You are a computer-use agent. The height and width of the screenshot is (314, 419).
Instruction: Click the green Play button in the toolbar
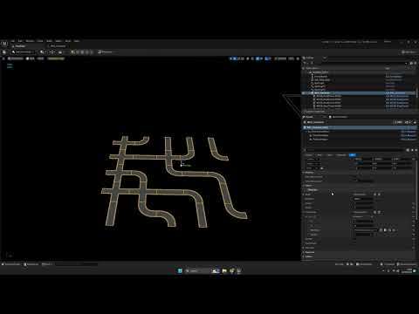[73, 52]
